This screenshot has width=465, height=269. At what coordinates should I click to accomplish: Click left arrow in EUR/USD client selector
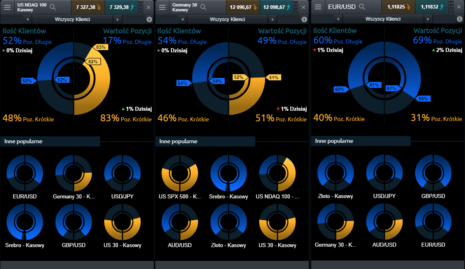pyautogui.click(x=338, y=19)
